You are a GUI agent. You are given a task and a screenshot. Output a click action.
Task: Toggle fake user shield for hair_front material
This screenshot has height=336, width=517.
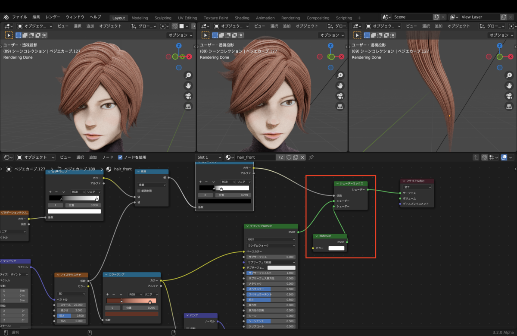289,157
